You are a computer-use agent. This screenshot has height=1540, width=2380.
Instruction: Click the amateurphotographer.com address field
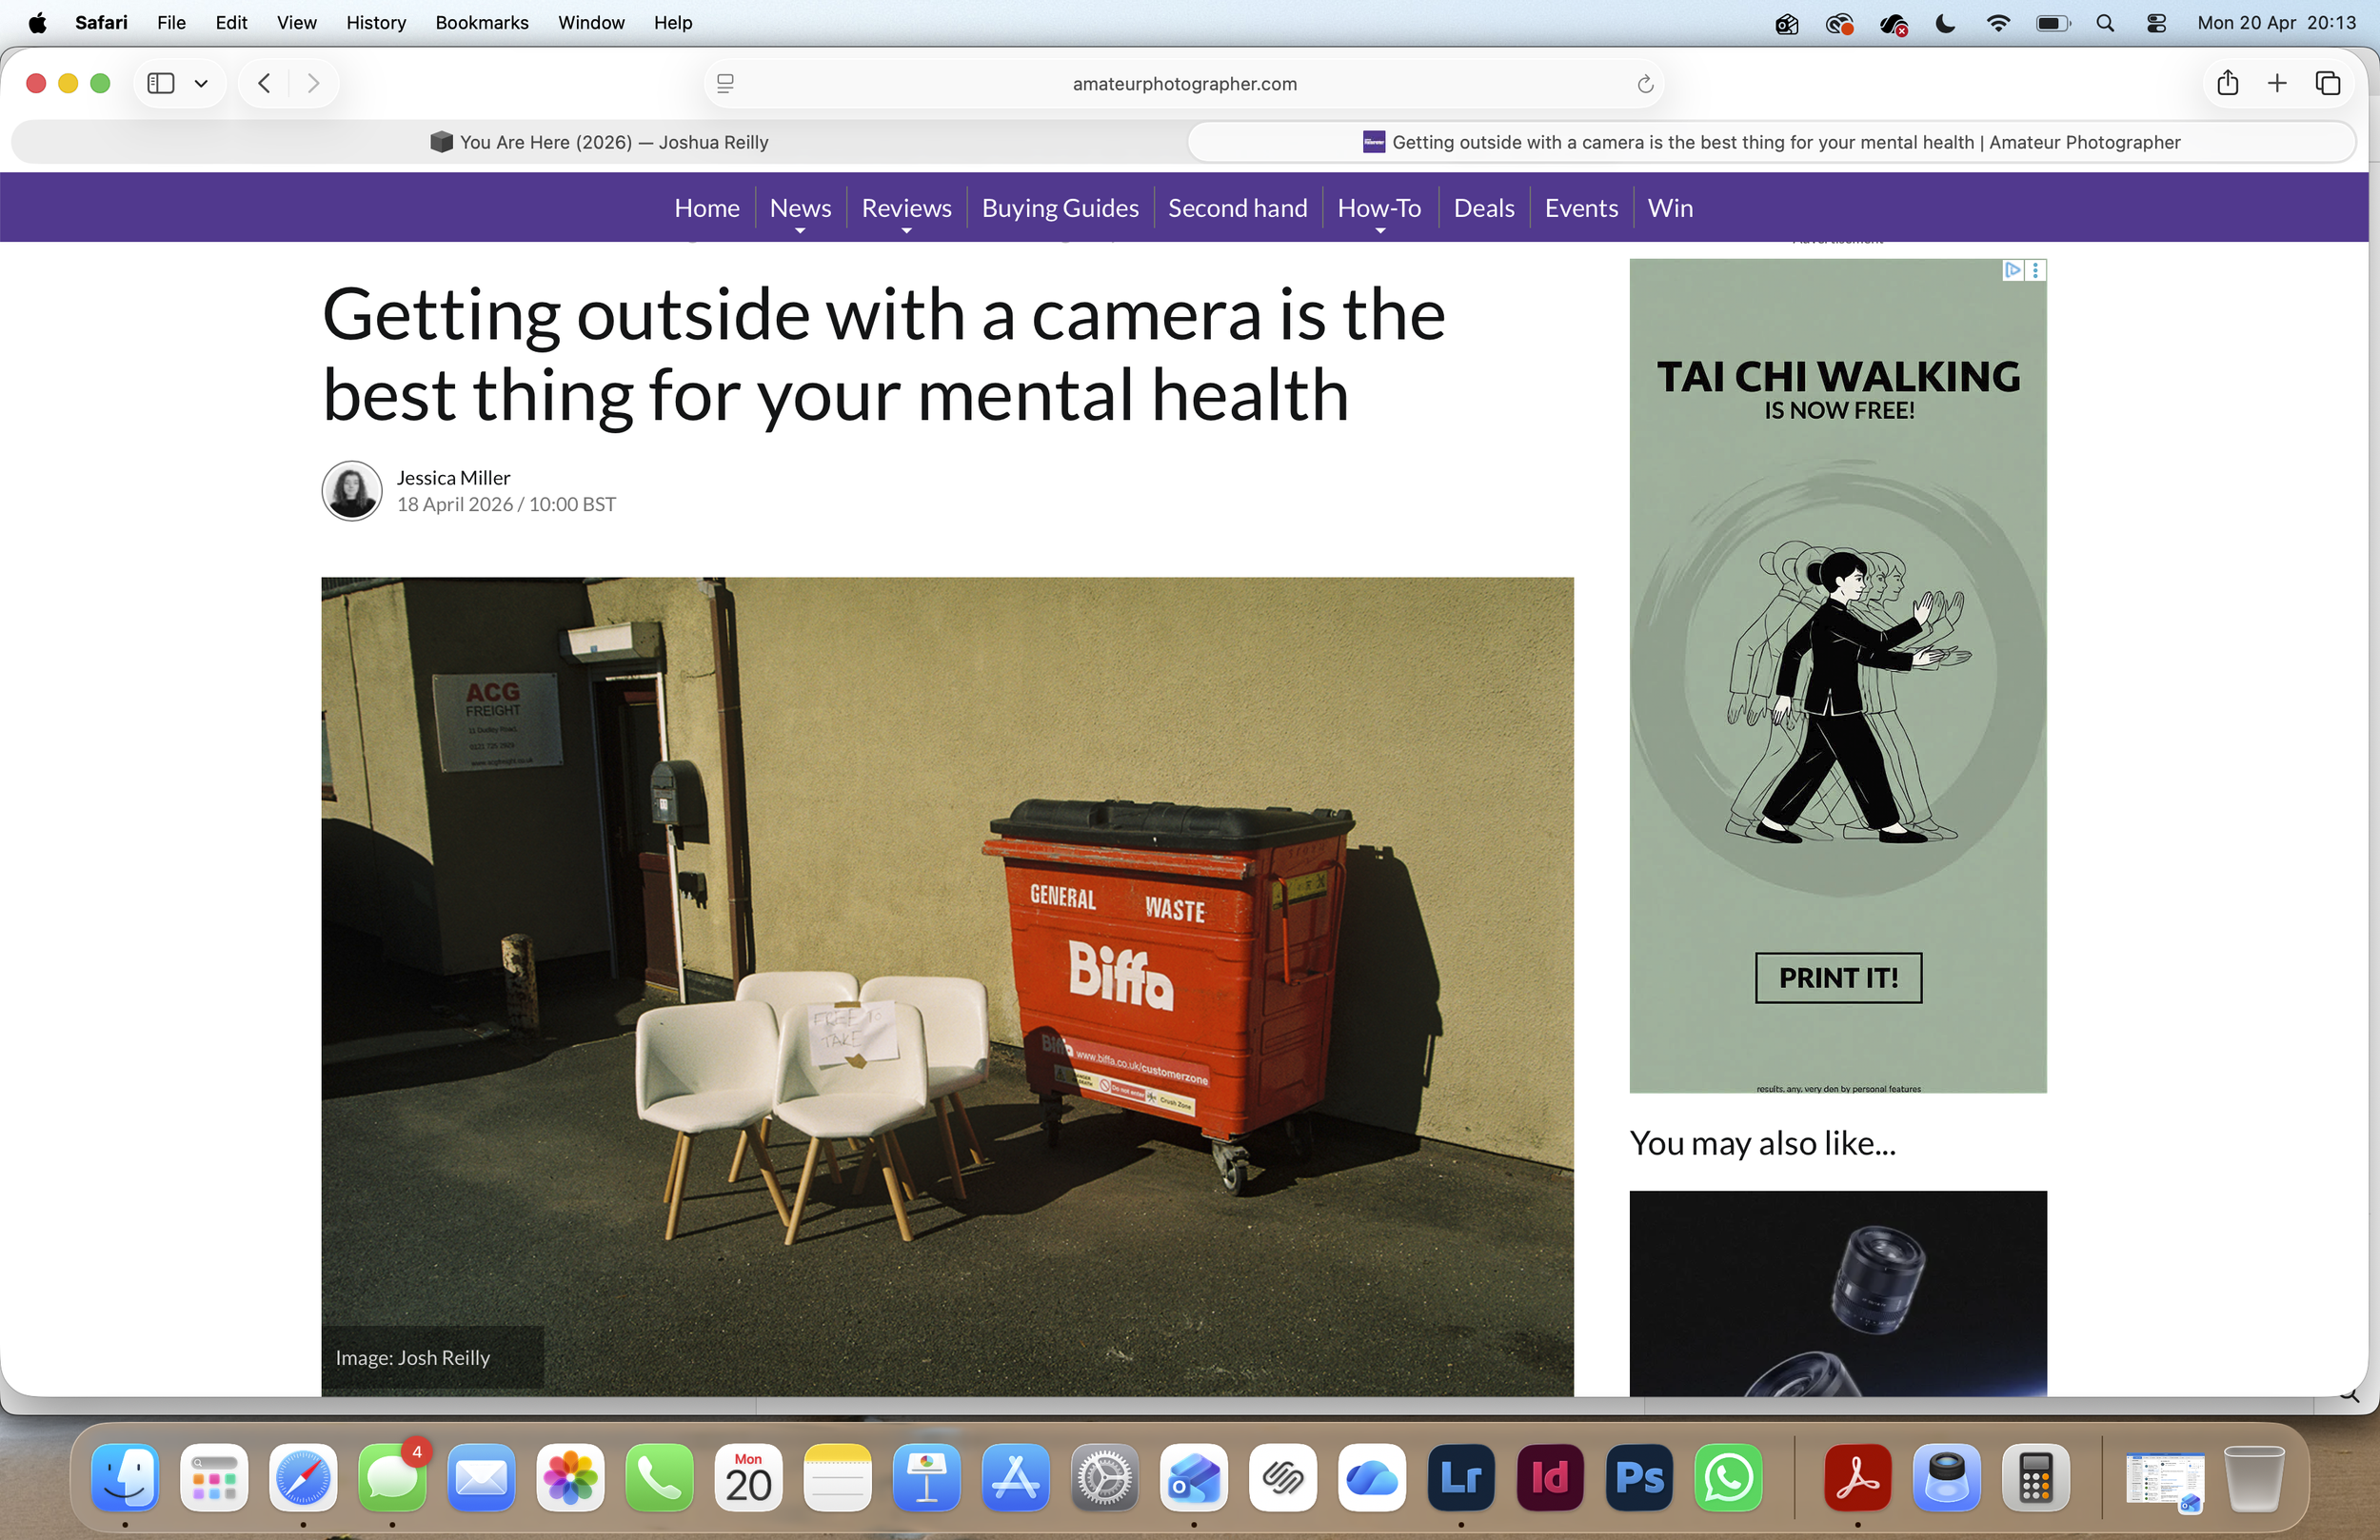click(x=1184, y=84)
